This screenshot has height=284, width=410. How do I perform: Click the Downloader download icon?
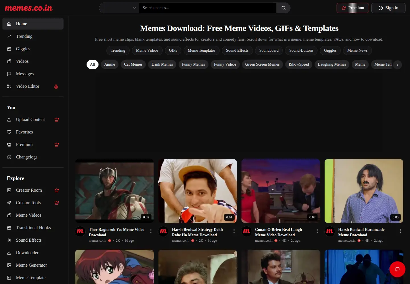(x=9, y=253)
